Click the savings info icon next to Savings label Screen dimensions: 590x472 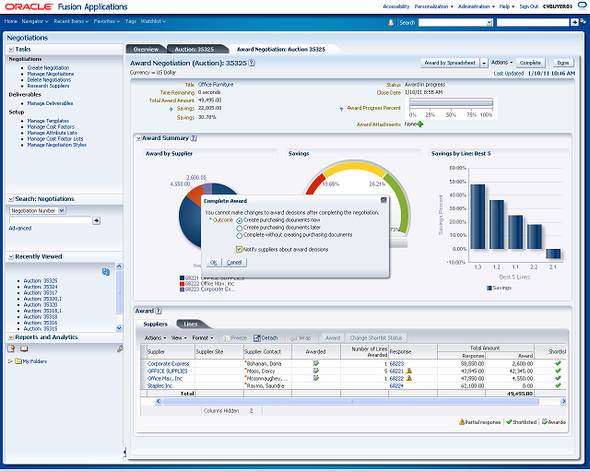click(x=171, y=109)
